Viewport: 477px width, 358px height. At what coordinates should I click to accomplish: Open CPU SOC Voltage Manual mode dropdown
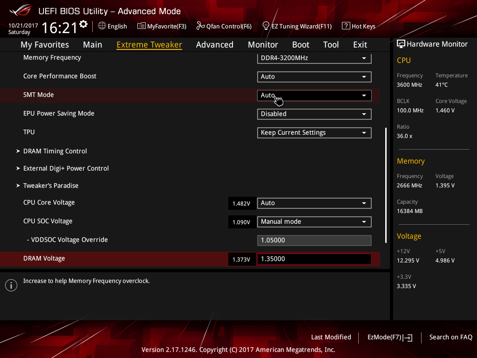pos(314,221)
